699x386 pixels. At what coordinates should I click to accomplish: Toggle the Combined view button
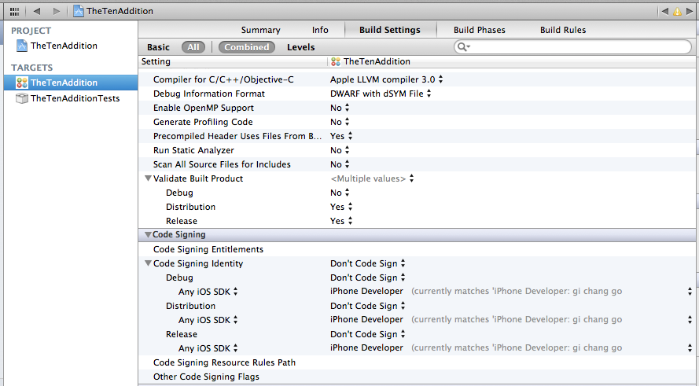[x=247, y=47]
